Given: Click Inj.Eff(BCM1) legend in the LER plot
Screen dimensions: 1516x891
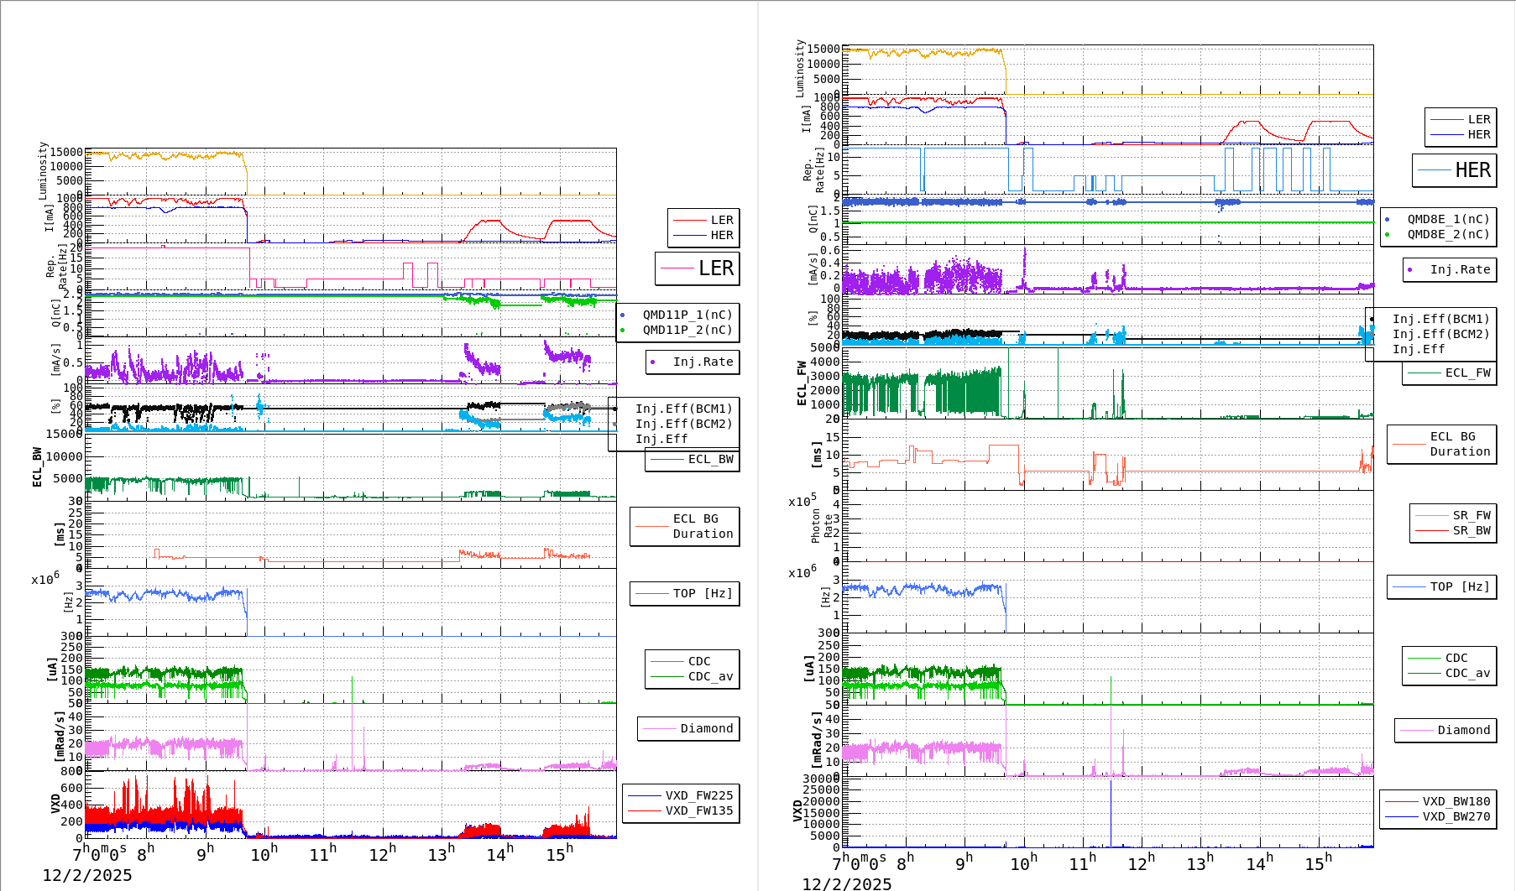Looking at the screenshot, I should point(683,409).
